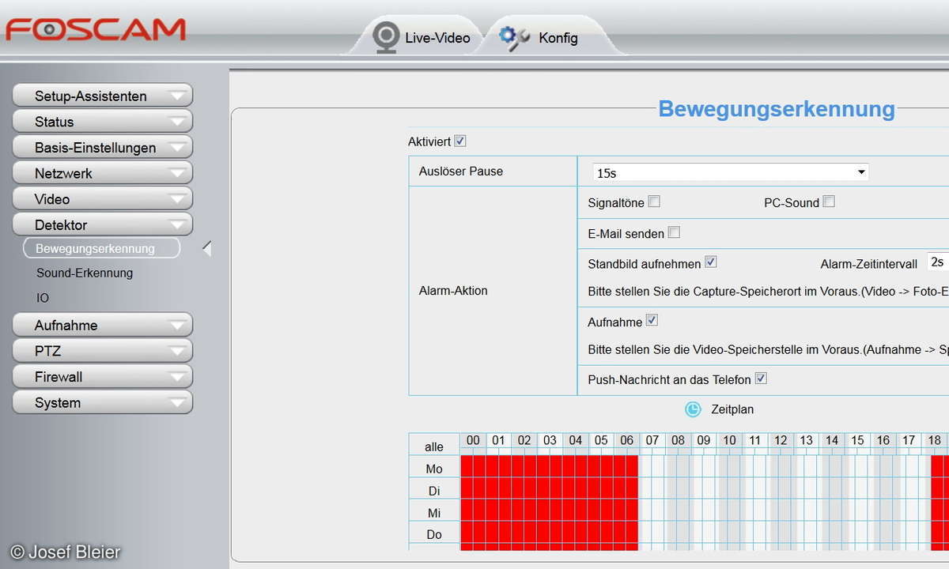This screenshot has width=949, height=569.
Task: Switch to the Konfig tab
Action: tap(558, 38)
